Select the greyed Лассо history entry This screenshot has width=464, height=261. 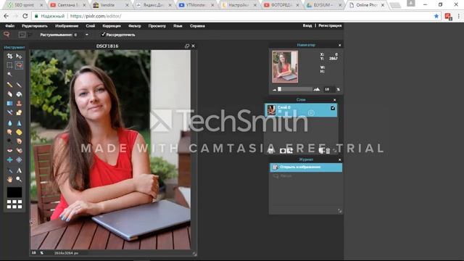[306, 176]
